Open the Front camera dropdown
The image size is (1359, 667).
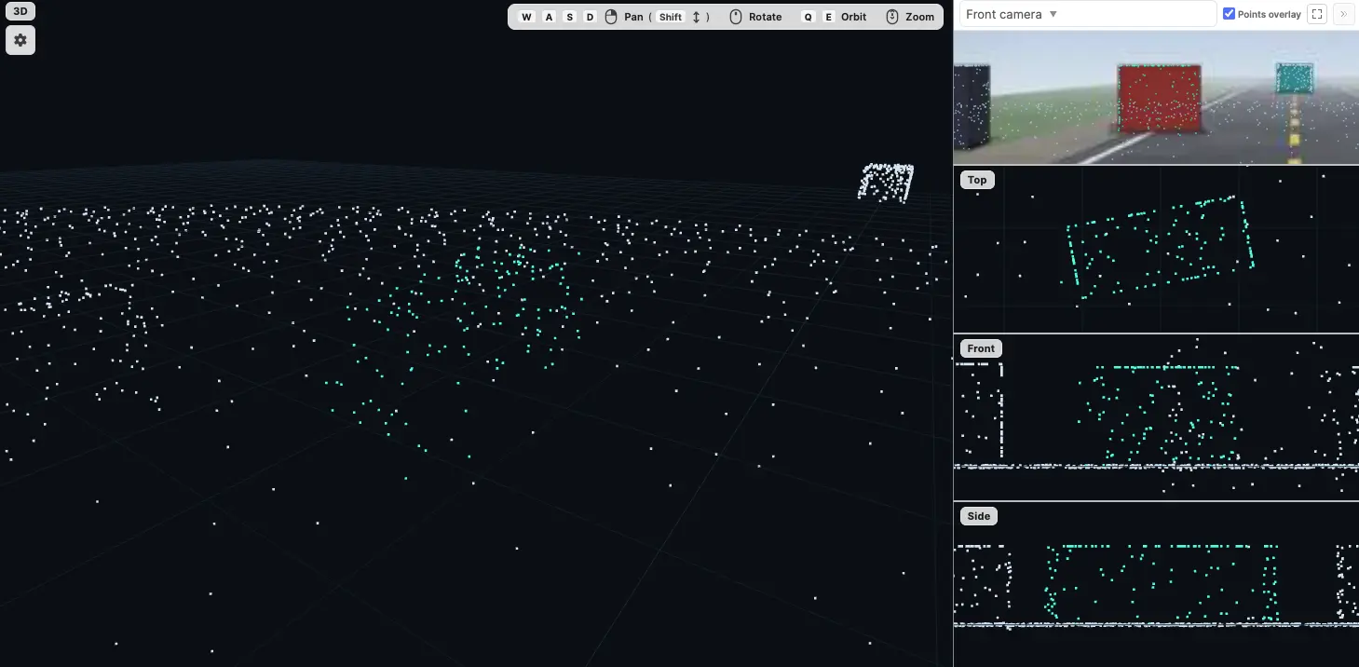[x=1088, y=14]
